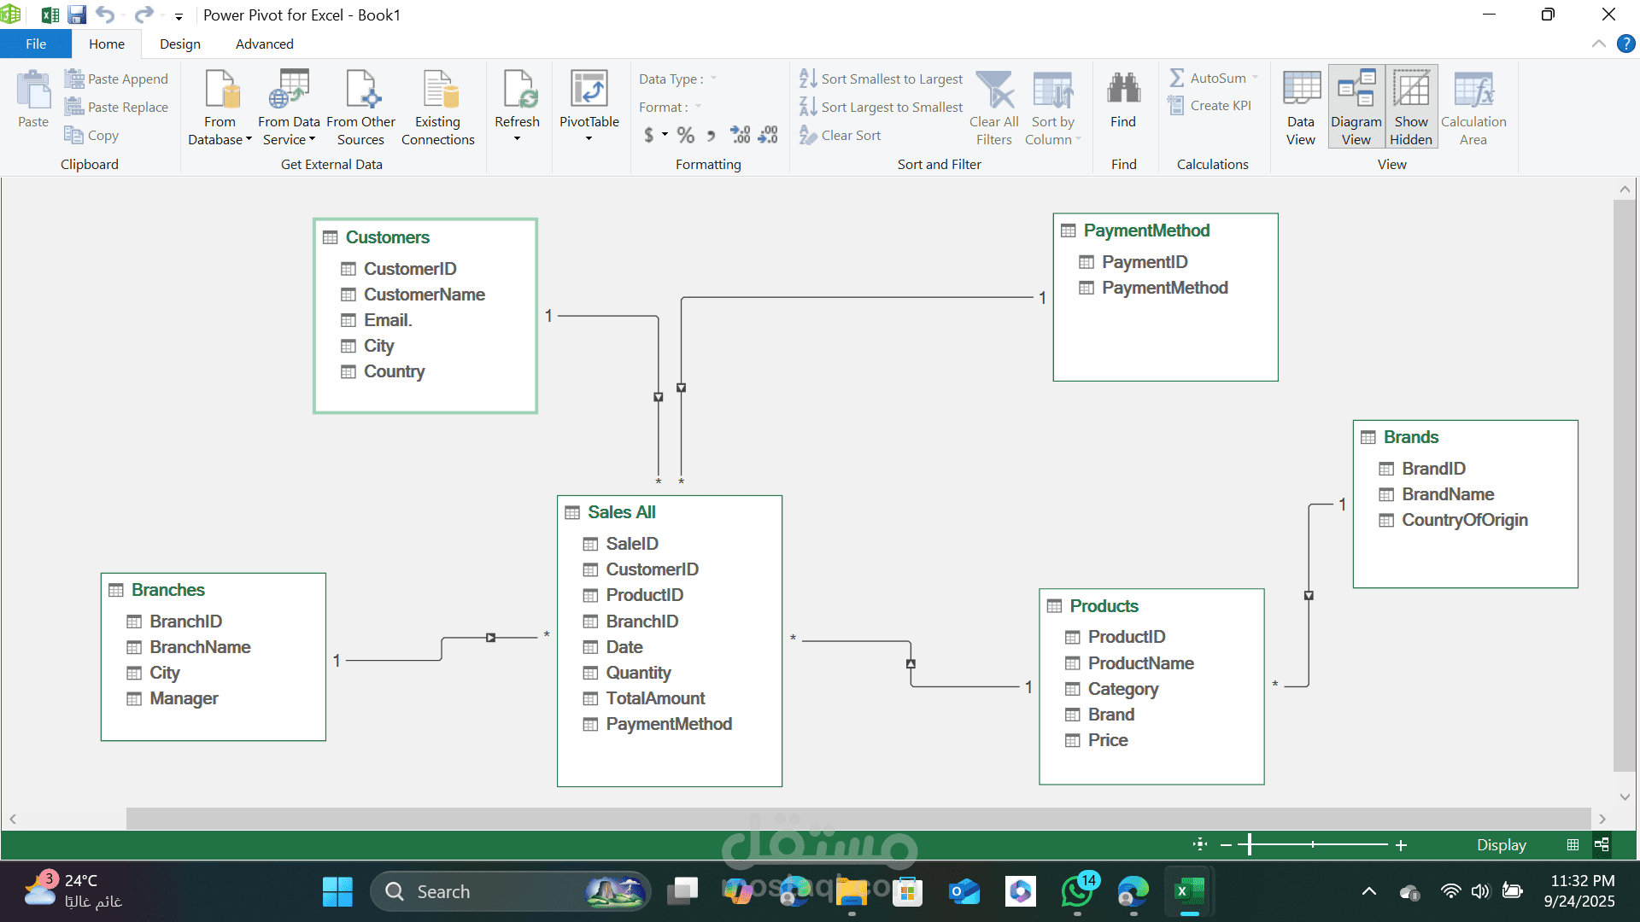Click Paste Replace
The width and height of the screenshot is (1640, 922).
pyautogui.click(x=116, y=107)
